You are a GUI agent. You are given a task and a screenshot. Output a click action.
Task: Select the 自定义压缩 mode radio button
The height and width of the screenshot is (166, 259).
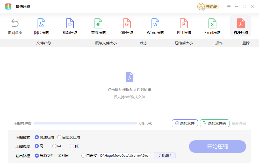(x=59, y=137)
